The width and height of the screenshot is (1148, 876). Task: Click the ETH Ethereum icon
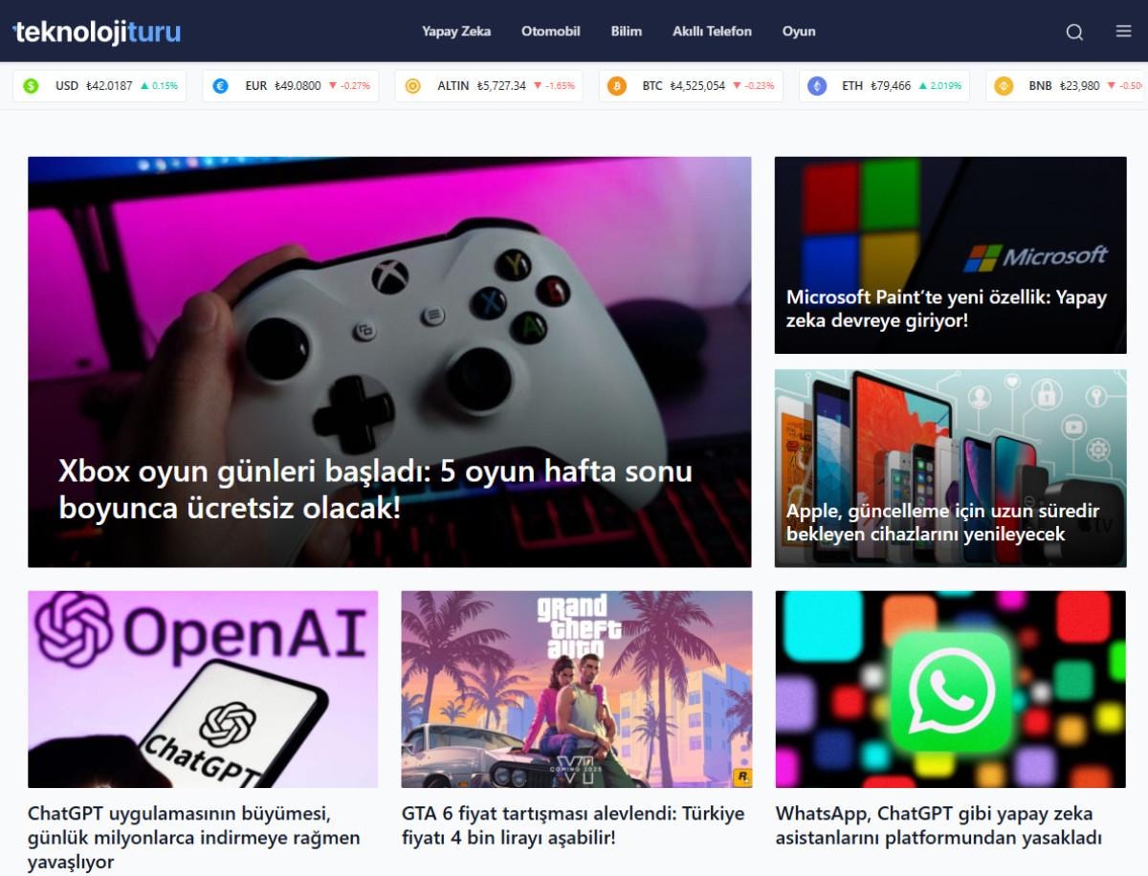[817, 86]
